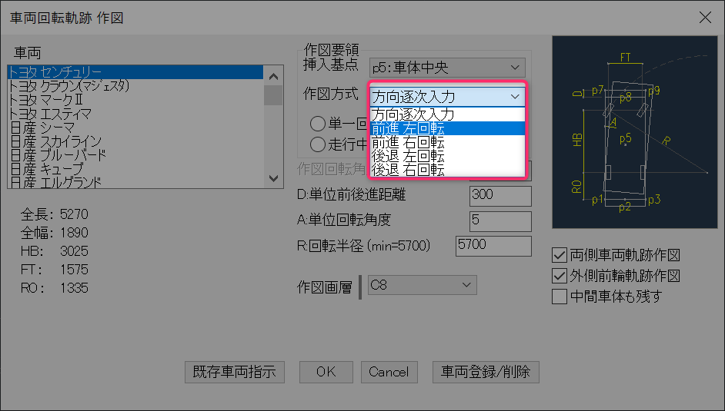Toggle 両側車両軌跡作図 checkbox
This screenshot has height=411, width=725.
coord(560,255)
